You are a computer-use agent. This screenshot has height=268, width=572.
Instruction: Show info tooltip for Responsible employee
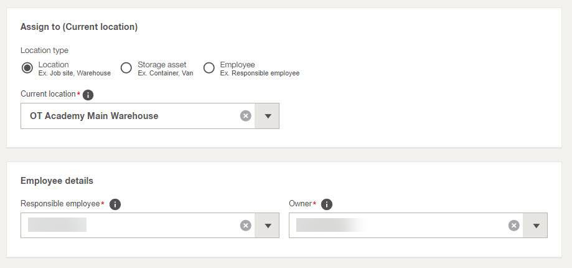(x=115, y=204)
